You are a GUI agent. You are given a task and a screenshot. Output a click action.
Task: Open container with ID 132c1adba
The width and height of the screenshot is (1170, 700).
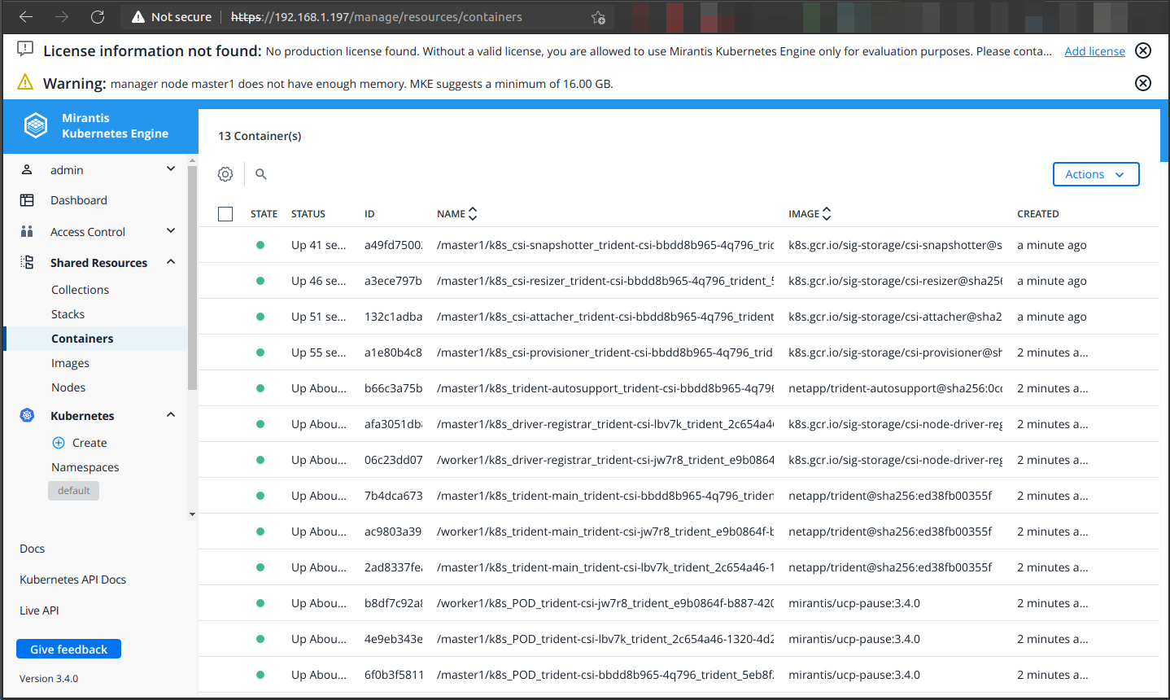[393, 317]
